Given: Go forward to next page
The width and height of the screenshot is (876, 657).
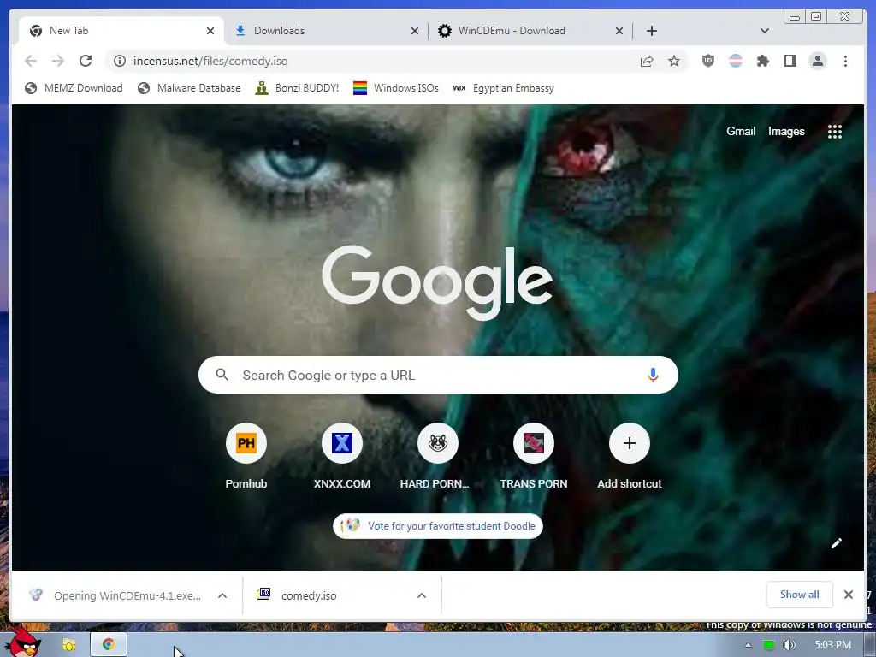Looking at the screenshot, I should point(58,61).
